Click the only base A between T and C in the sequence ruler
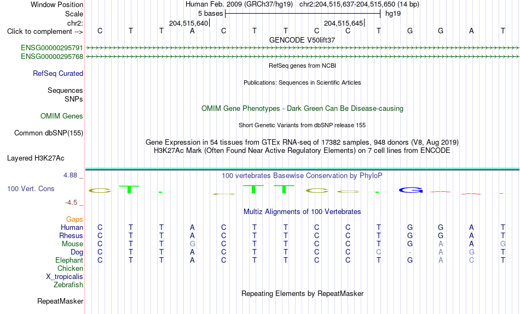The height and width of the screenshot is (314, 520). 192,31
